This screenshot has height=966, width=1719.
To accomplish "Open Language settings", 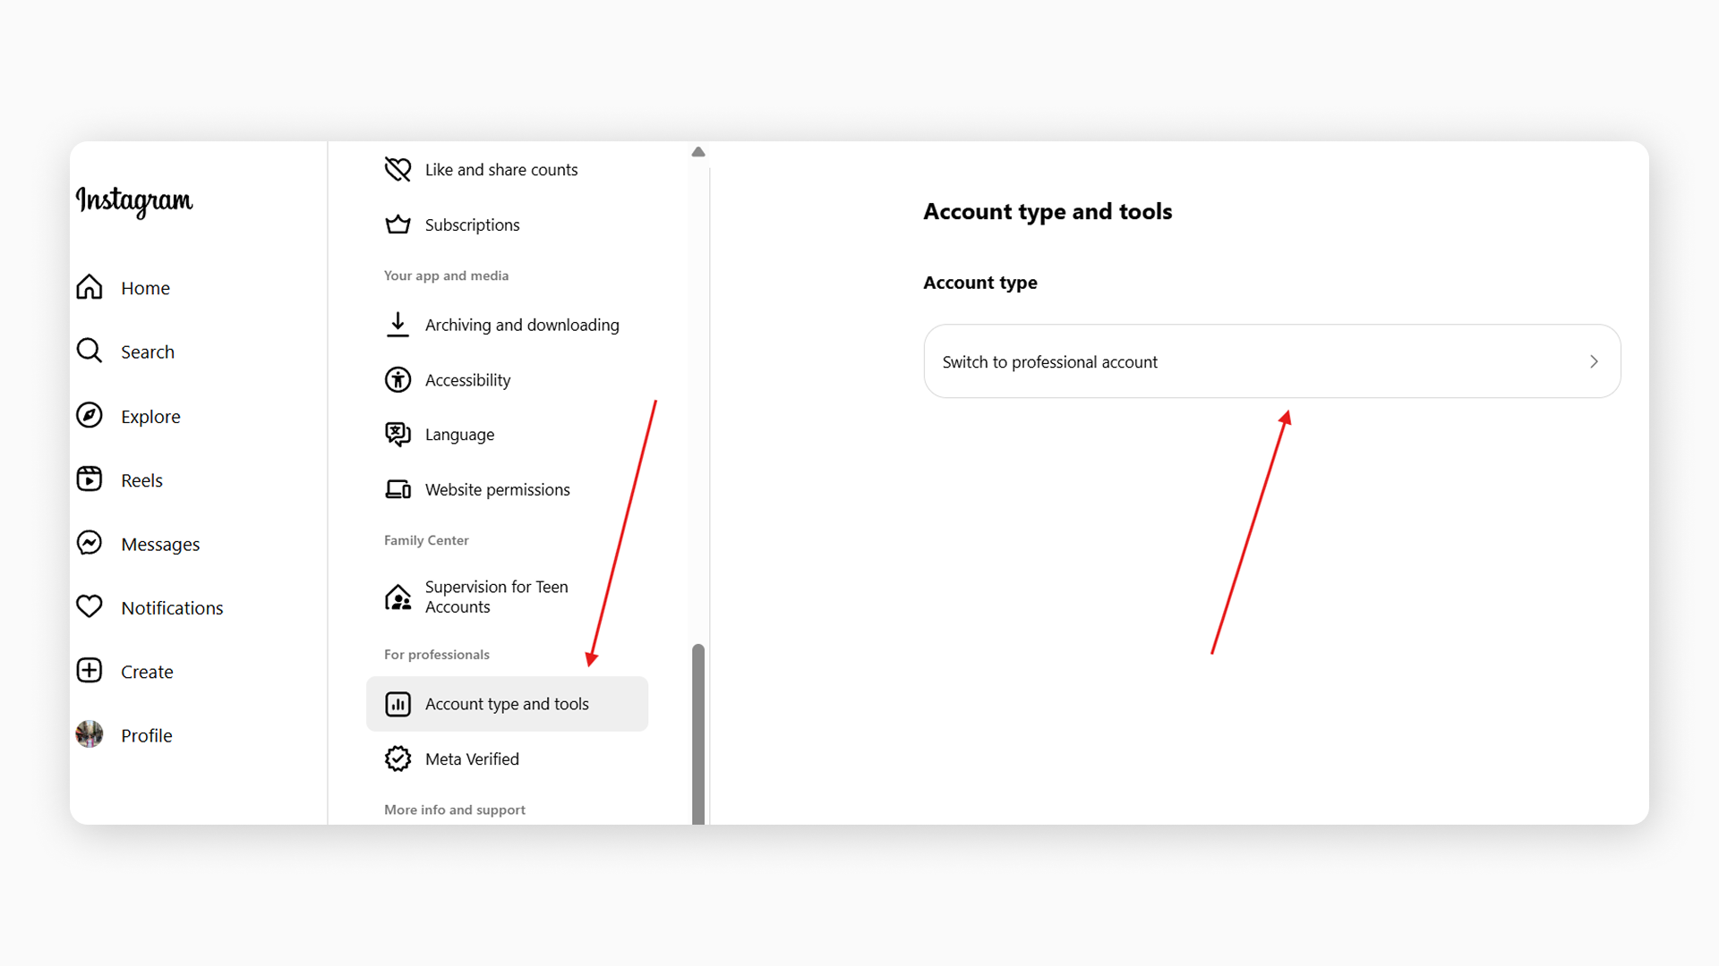I will 507,435.
